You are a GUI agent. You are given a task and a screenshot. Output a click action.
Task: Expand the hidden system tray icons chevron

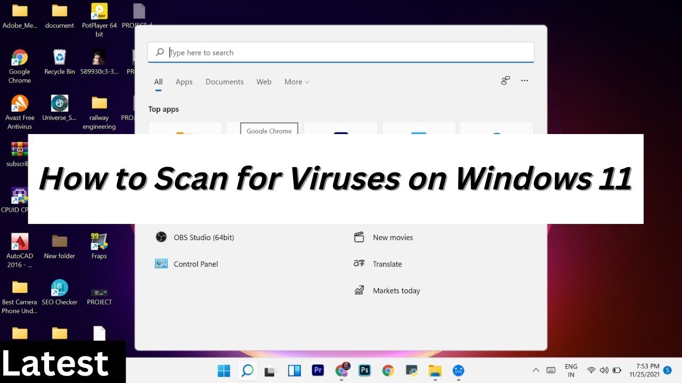click(x=536, y=370)
